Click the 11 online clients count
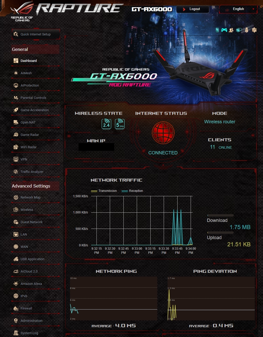This screenshot has width=263, height=337. click(x=212, y=147)
